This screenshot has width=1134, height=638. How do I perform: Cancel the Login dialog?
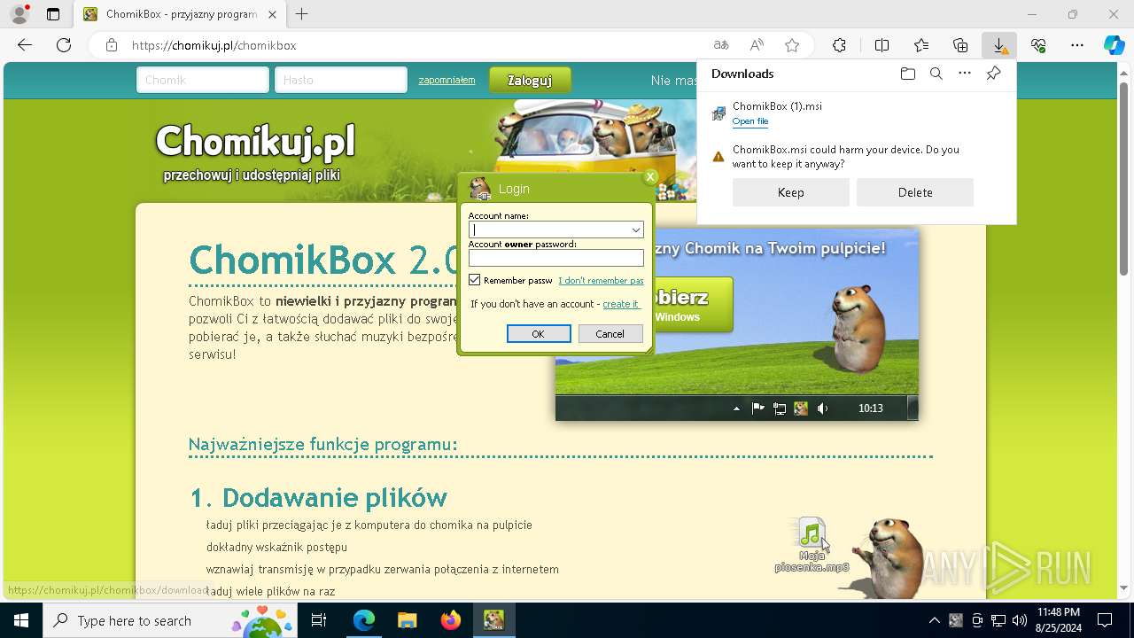(610, 334)
